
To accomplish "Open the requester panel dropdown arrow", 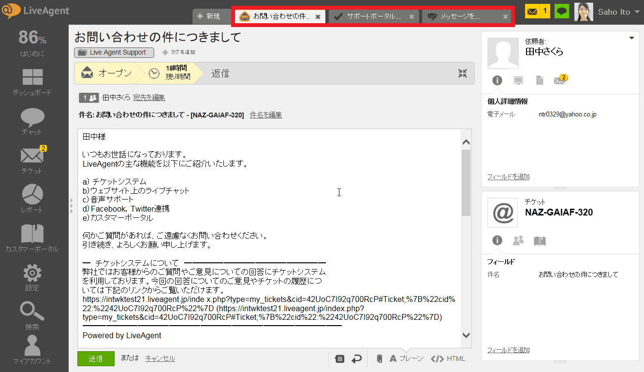I will point(631,39).
